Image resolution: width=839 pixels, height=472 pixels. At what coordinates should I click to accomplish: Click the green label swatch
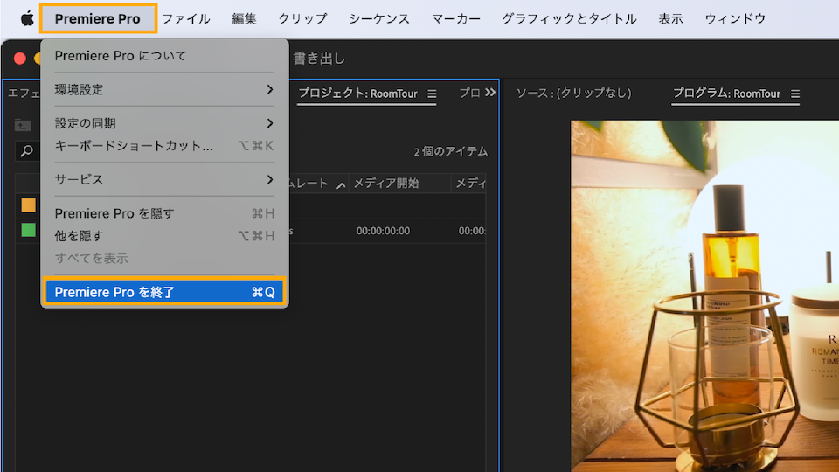click(28, 230)
